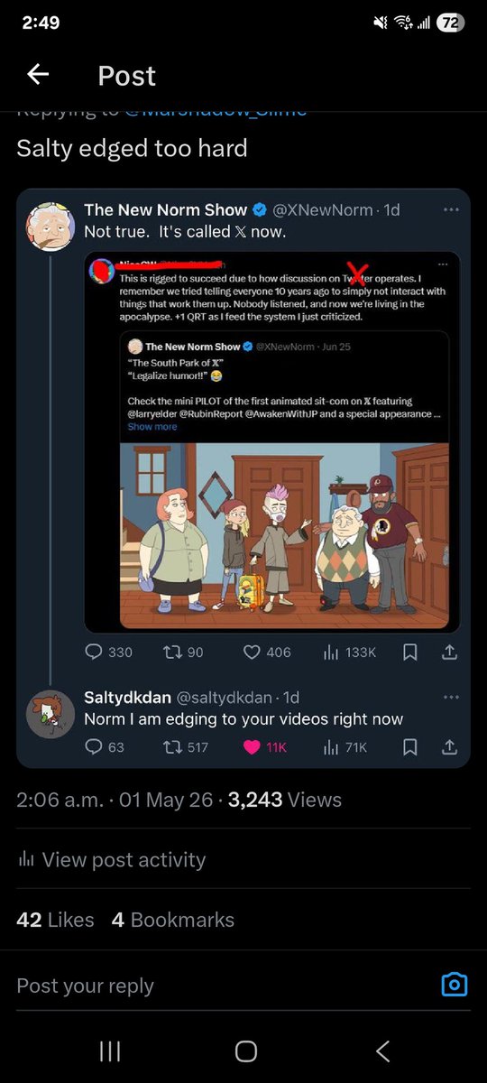This screenshot has width=487, height=1083.
Task: Open views analytics showing 133K
Action: (x=349, y=652)
